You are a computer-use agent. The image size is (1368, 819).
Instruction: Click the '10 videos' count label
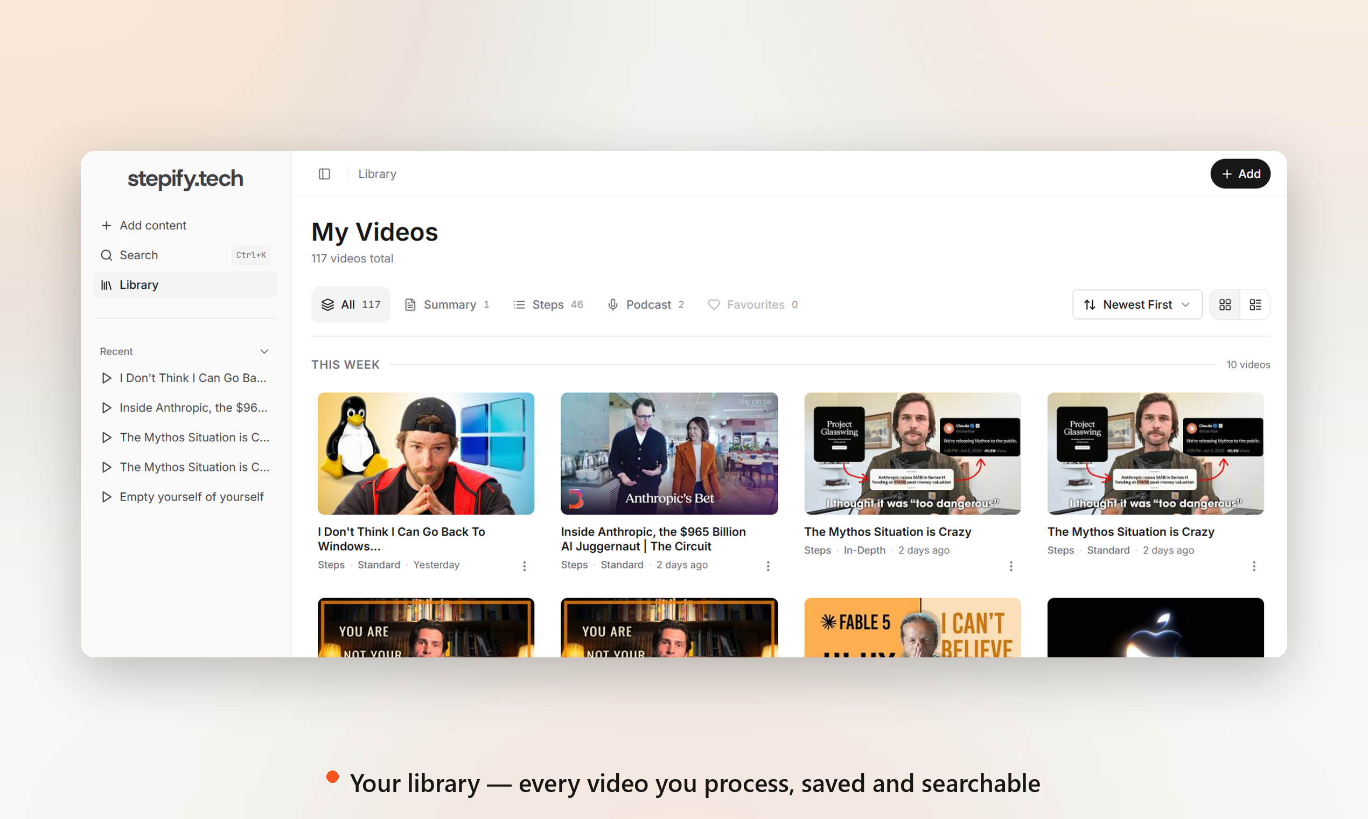tap(1248, 365)
